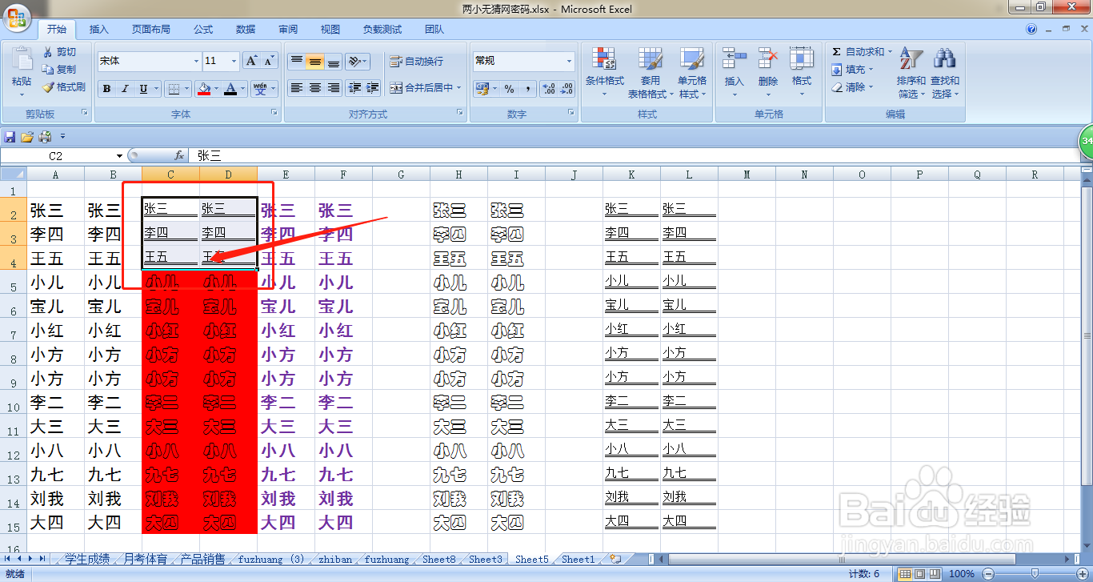Viewport: 1093px width, 582px height.
Task: Click the decrease indent button
Action: [354, 87]
